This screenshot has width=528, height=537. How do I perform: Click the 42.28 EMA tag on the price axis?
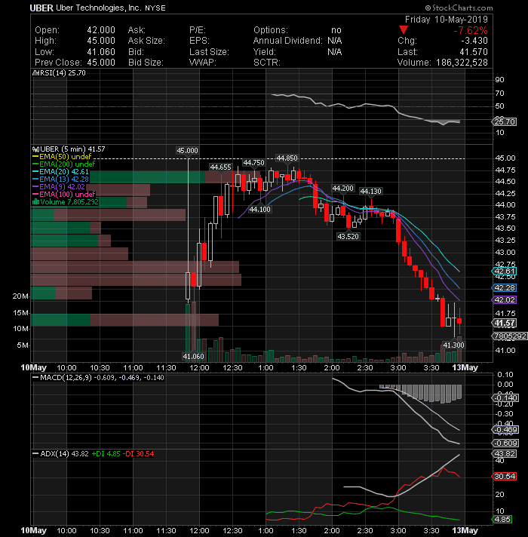click(505, 287)
